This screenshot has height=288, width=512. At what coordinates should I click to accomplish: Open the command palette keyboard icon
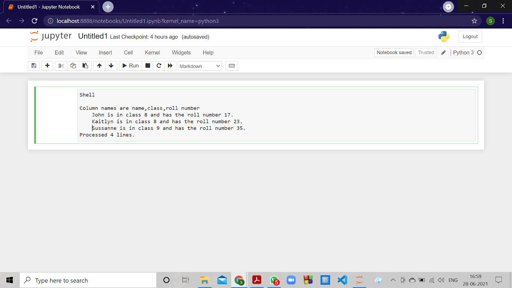(232, 66)
